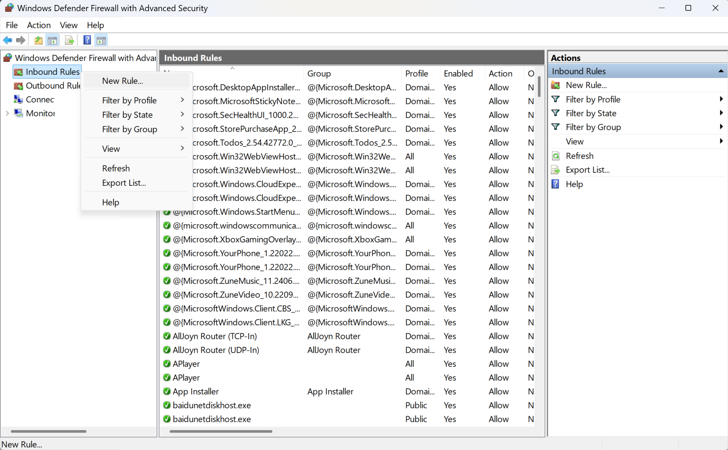Image resolution: width=728 pixels, height=450 pixels.
Task: Click Help in Actions pane
Action: [x=574, y=184]
